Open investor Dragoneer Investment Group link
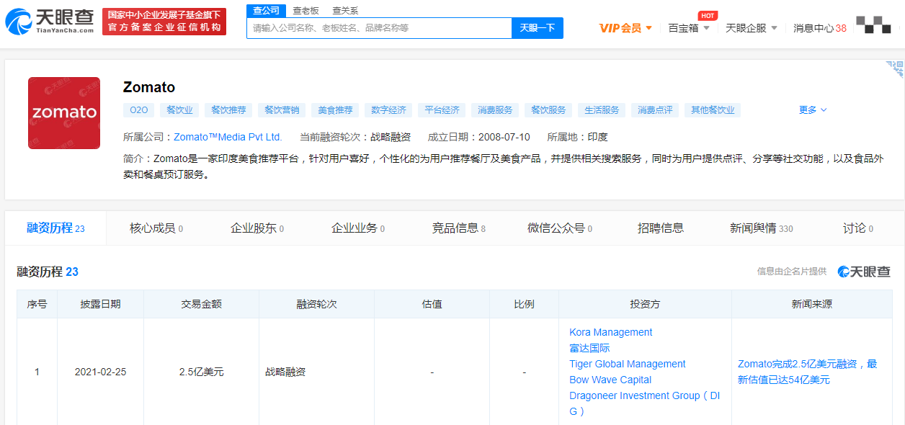 coord(644,403)
